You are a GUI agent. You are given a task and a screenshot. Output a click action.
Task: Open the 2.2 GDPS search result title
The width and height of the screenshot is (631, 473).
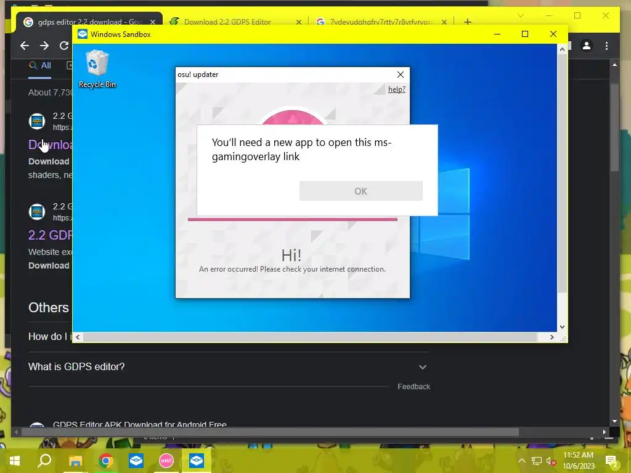click(x=51, y=235)
